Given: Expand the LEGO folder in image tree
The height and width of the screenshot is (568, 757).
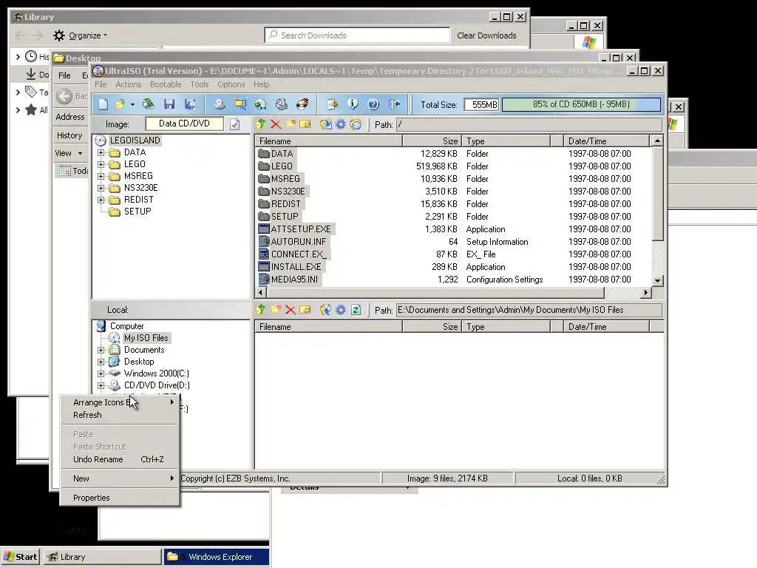Looking at the screenshot, I should 101,164.
